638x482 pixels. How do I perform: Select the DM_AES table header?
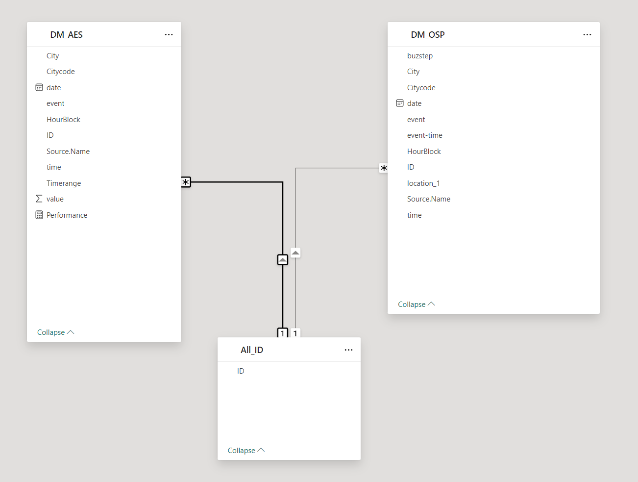(104, 35)
